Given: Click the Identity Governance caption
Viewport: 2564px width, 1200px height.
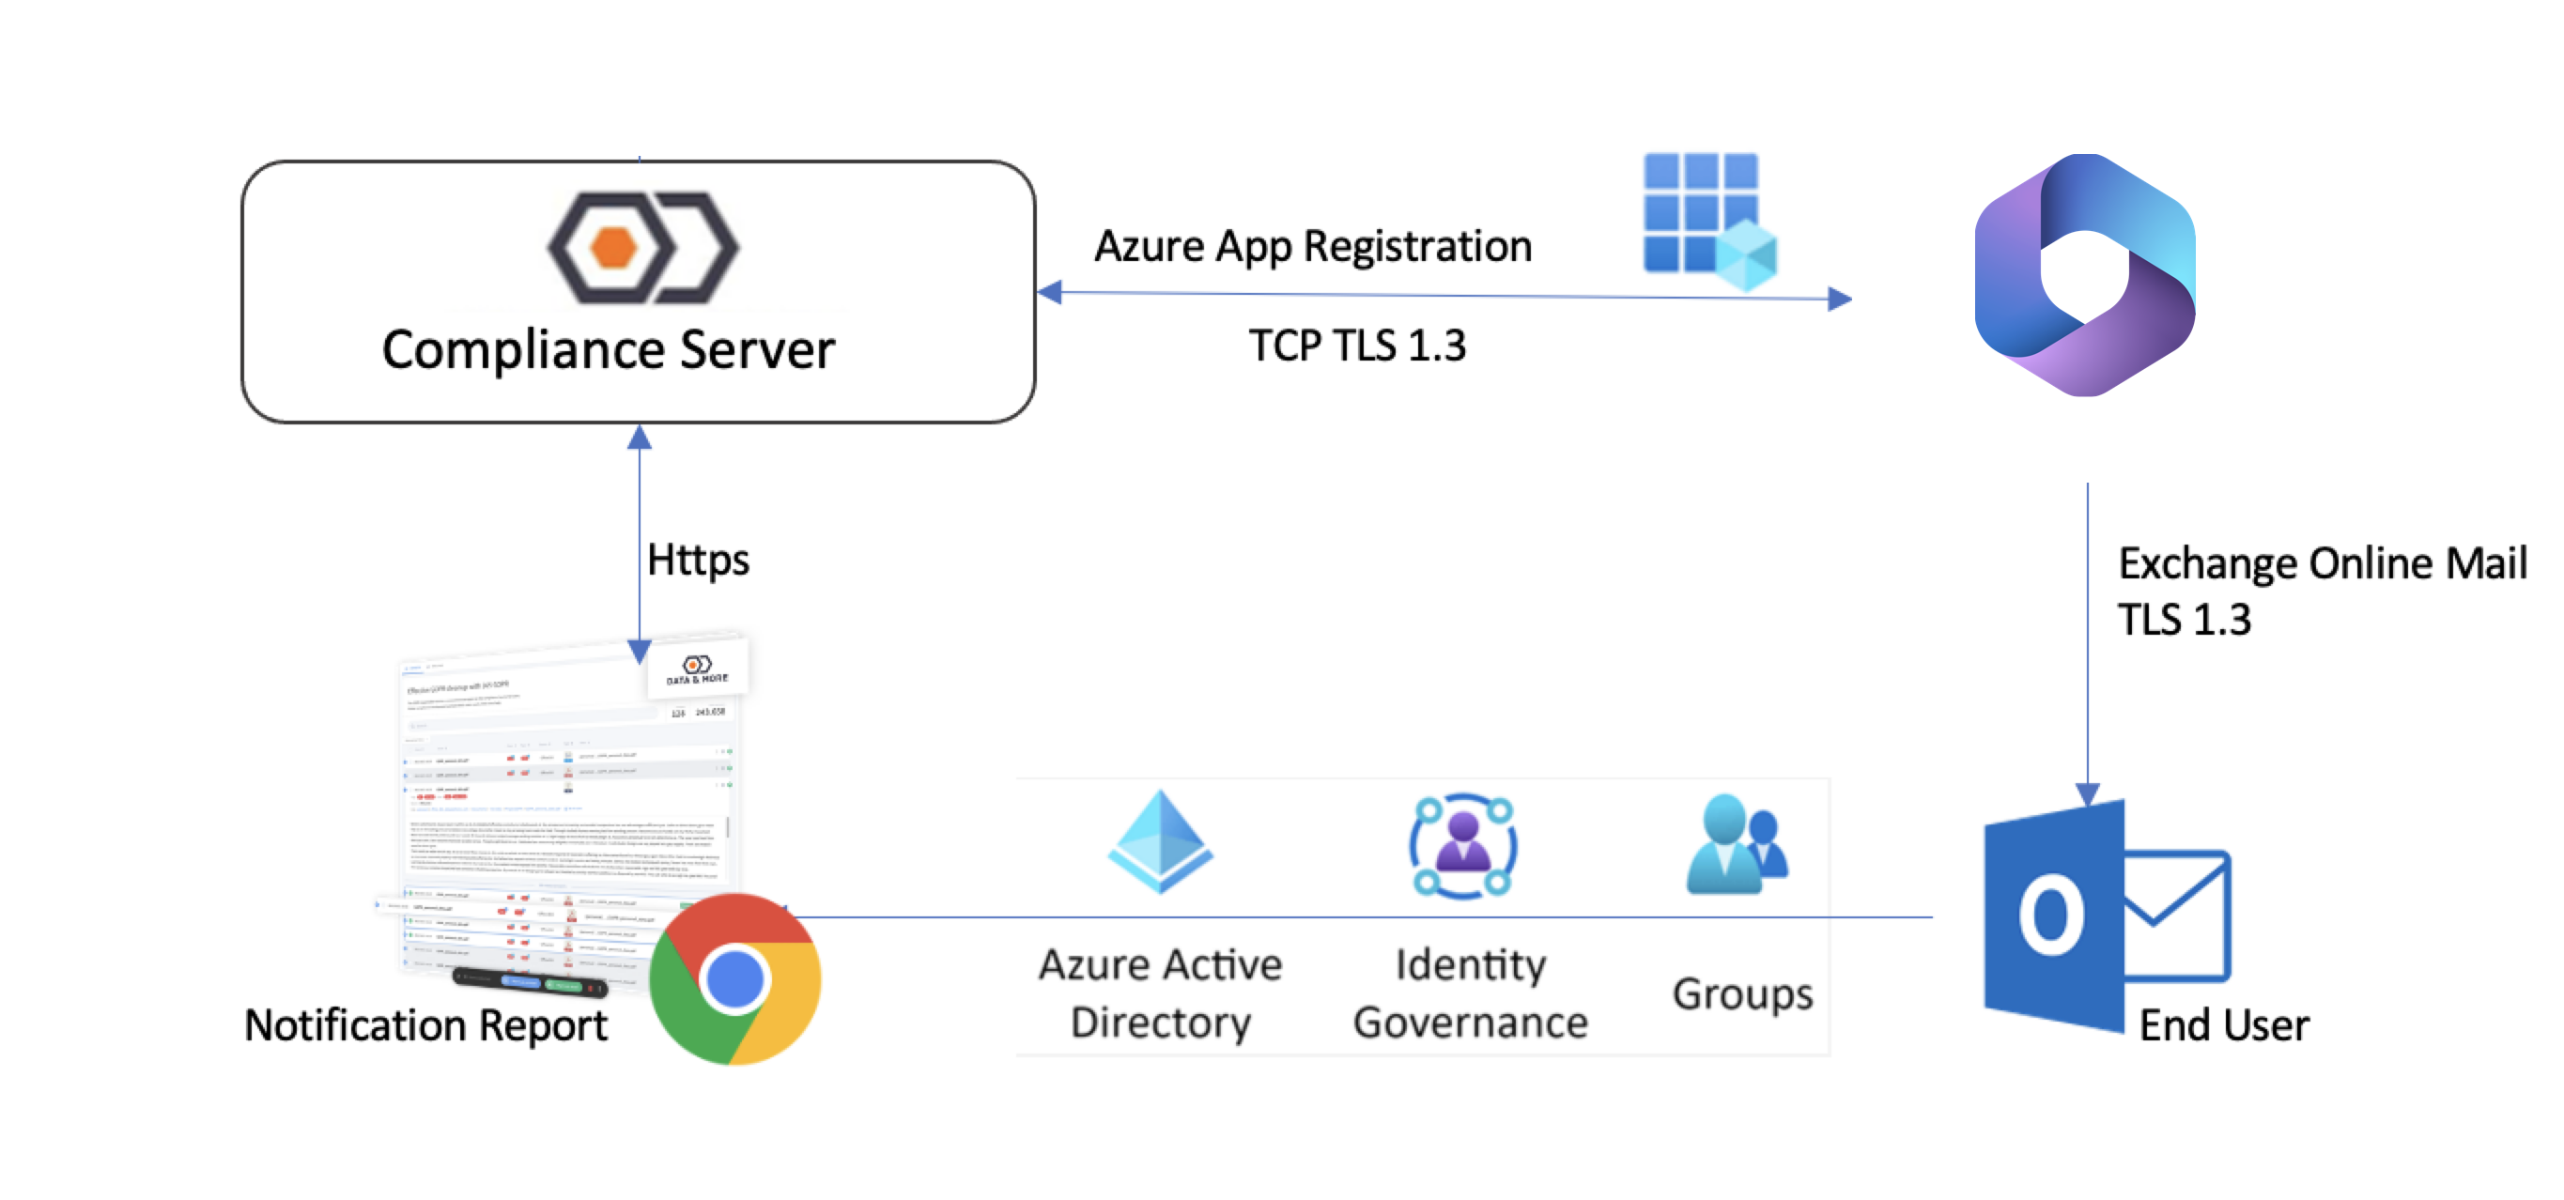Looking at the screenshot, I should pyautogui.click(x=1470, y=993).
